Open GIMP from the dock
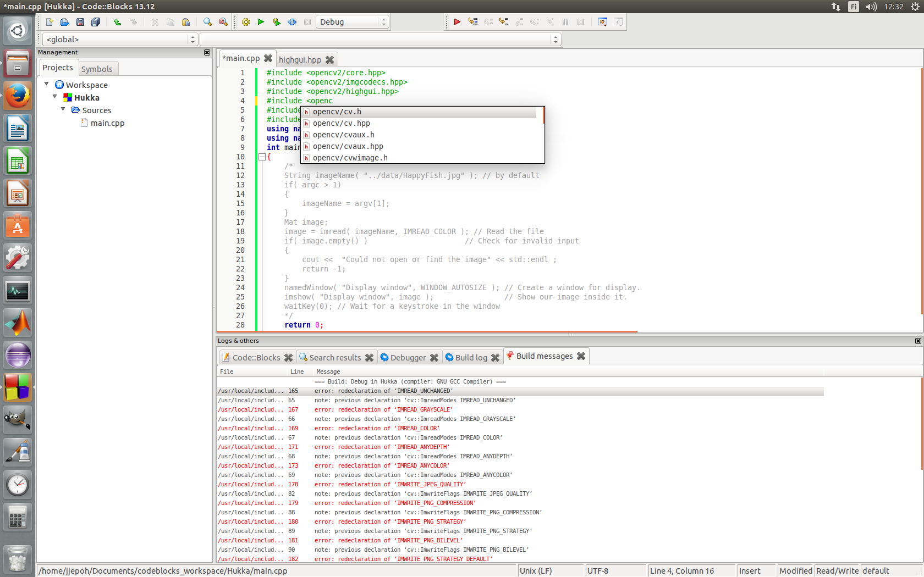The image size is (924, 577). tap(18, 420)
